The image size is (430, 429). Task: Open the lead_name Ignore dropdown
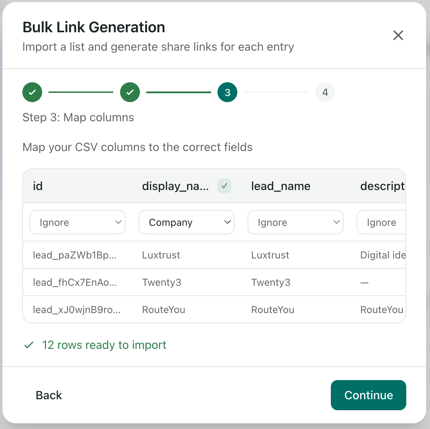pyautogui.click(x=295, y=222)
